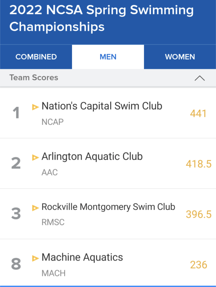Click the flag icon beside Nation's Capital Swim Club

35,107
